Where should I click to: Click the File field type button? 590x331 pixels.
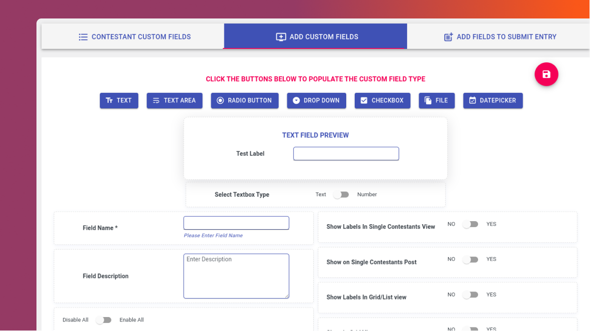coord(437,100)
